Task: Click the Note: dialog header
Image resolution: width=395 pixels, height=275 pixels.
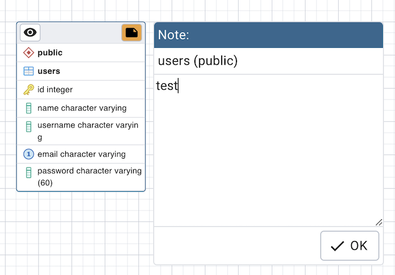Action: pyautogui.click(x=268, y=35)
